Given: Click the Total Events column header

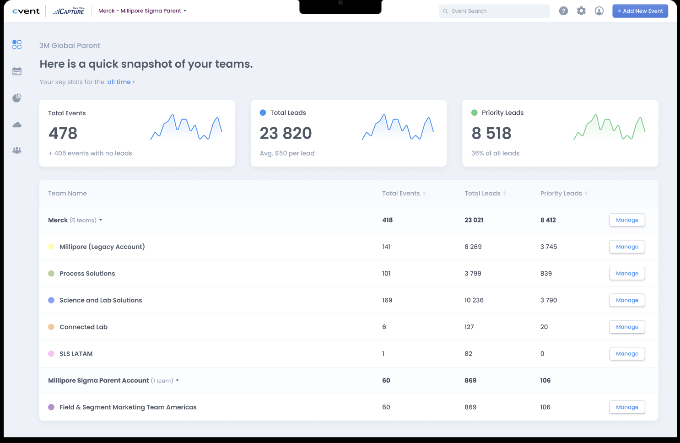Looking at the screenshot, I should (x=401, y=194).
